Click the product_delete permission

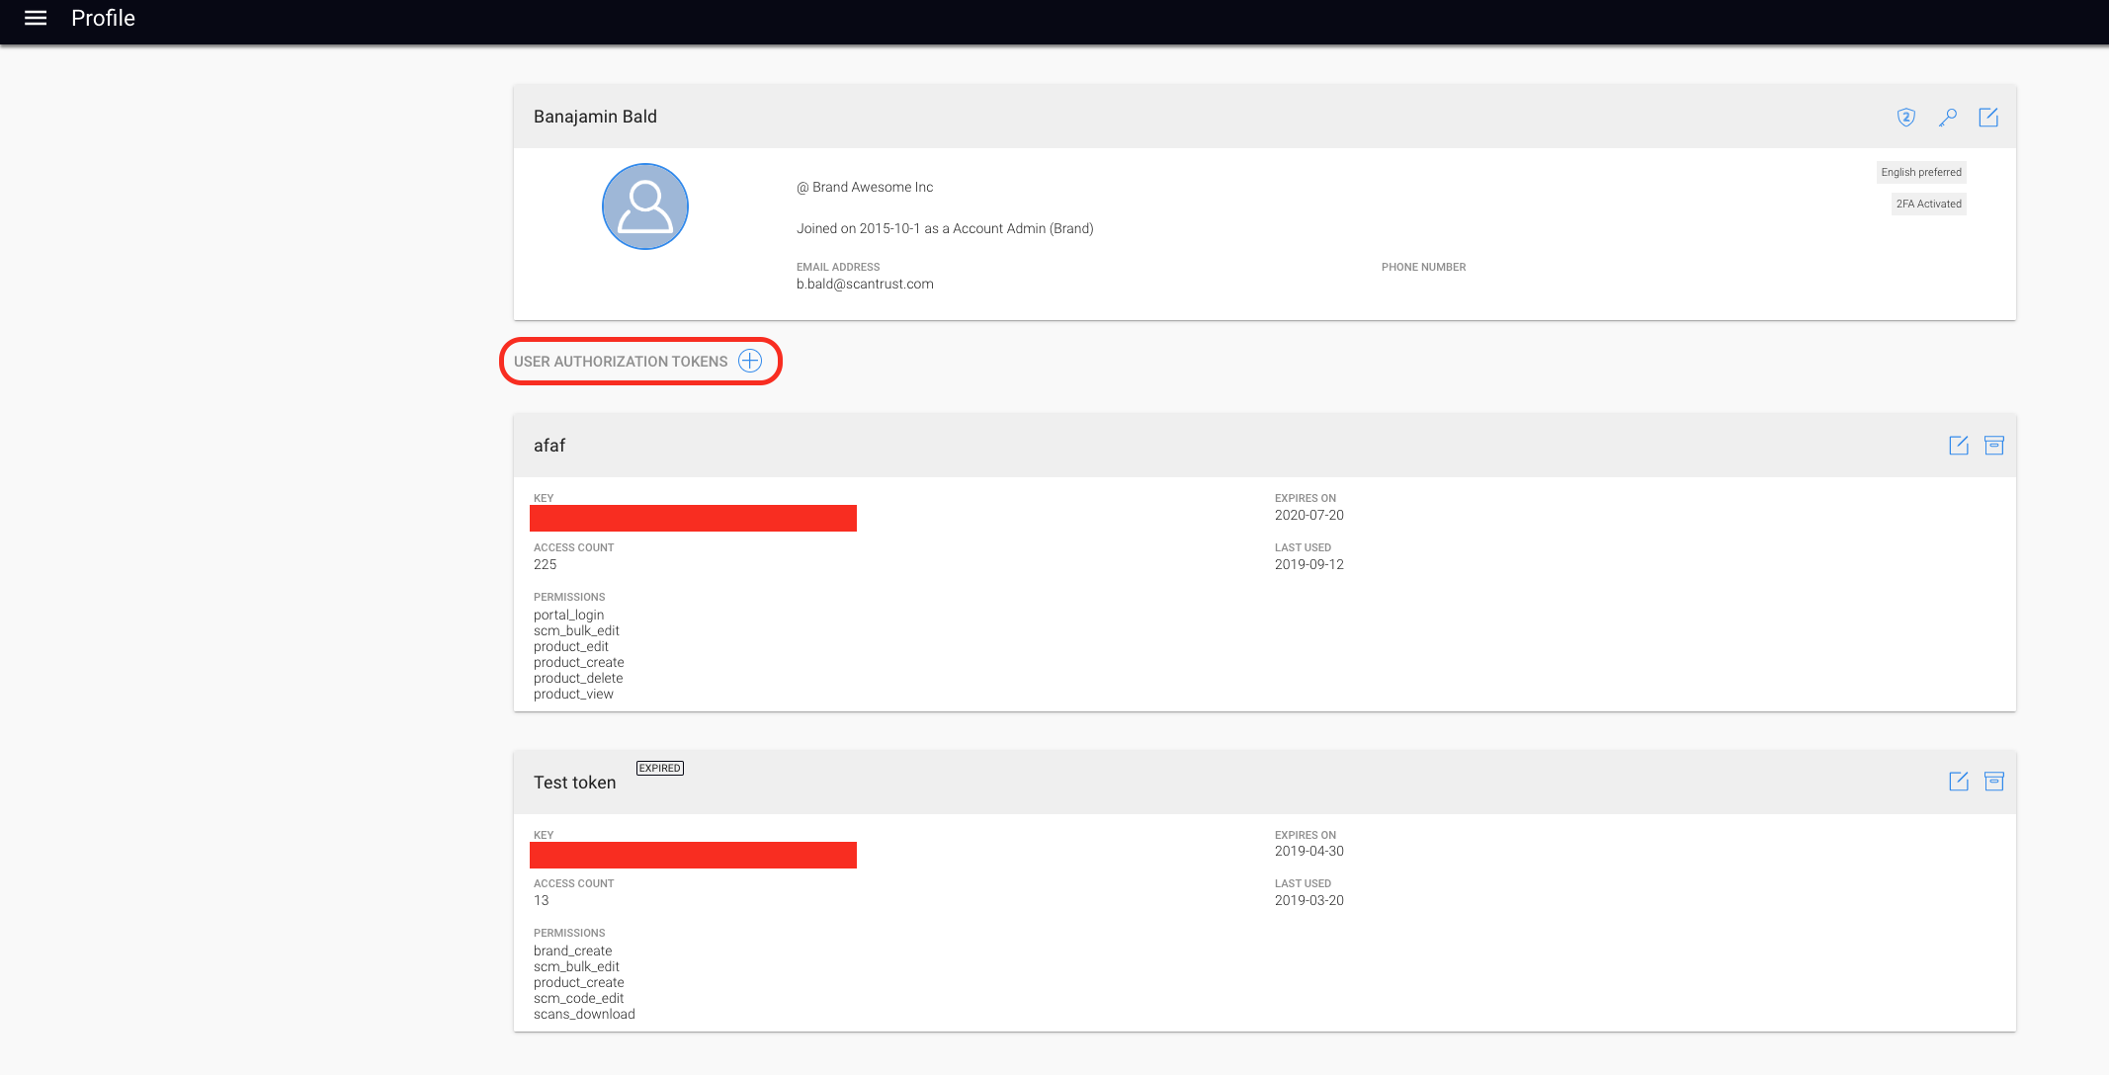tap(578, 678)
